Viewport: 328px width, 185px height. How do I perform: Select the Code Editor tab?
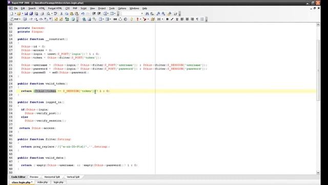(x=18, y=177)
